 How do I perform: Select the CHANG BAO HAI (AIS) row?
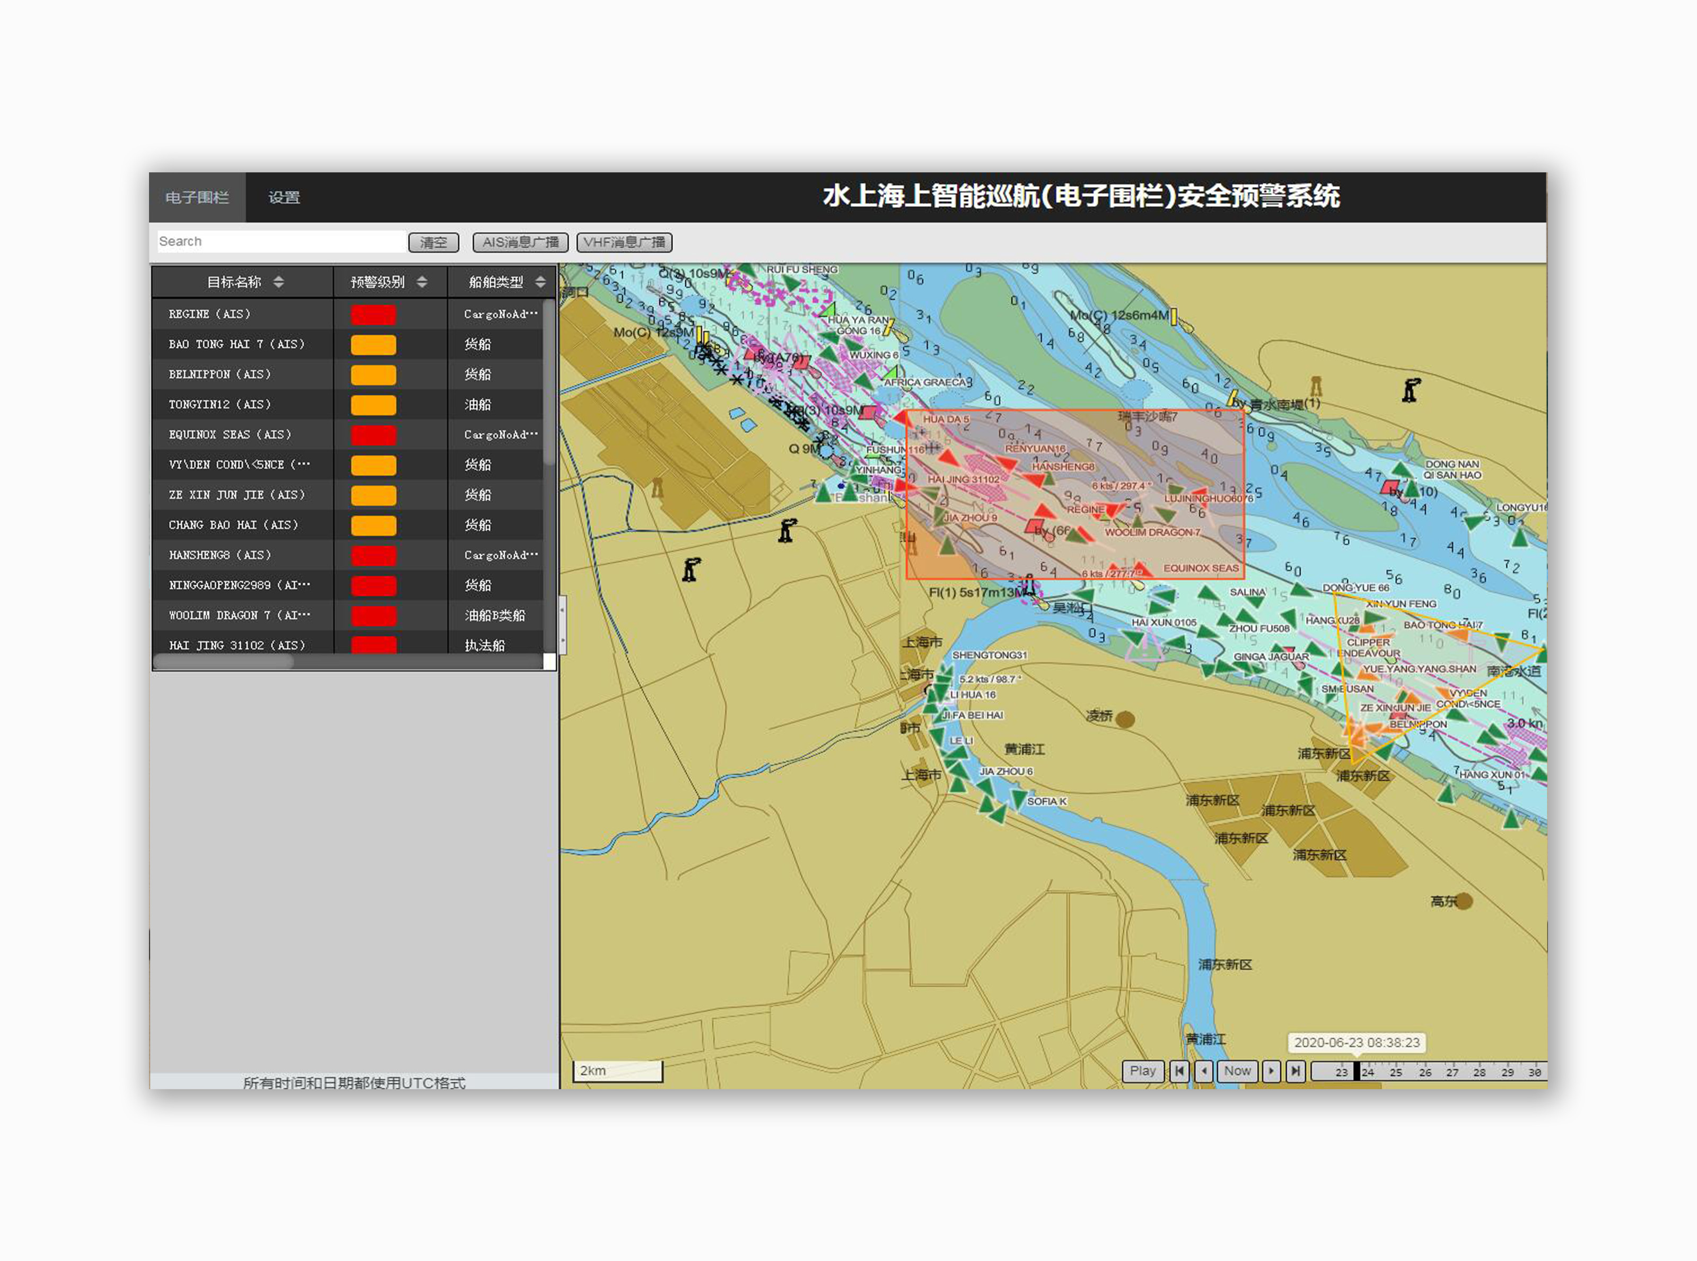[347, 524]
